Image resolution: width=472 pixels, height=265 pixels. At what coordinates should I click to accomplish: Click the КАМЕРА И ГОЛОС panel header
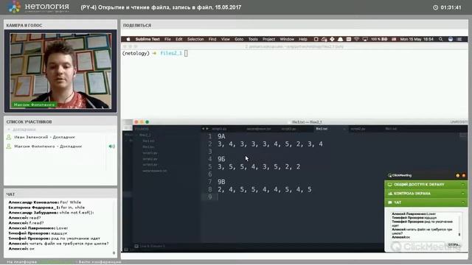60,25
